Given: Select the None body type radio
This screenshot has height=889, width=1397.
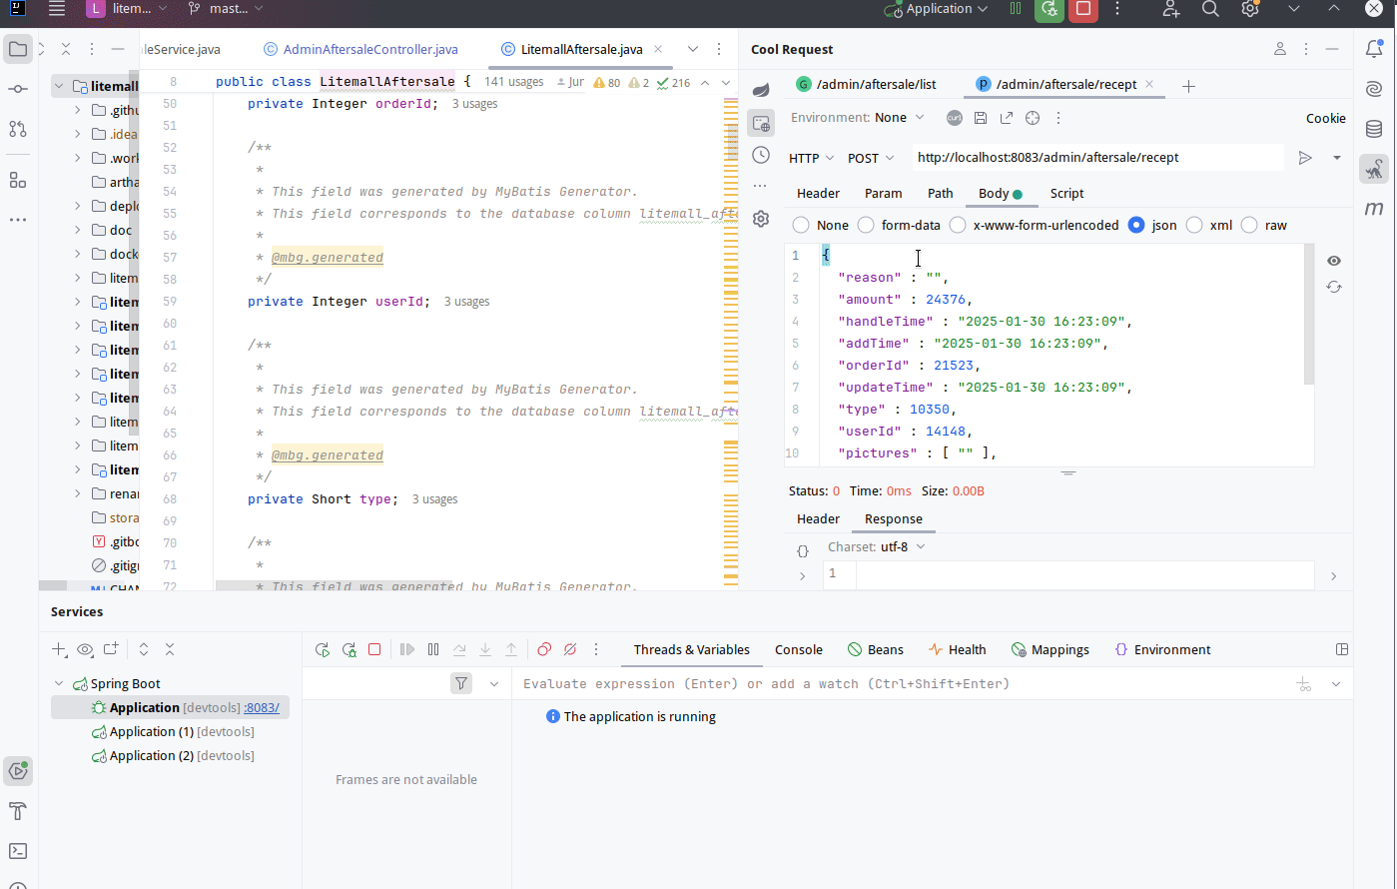Looking at the screenshot, I should point(801,225).
